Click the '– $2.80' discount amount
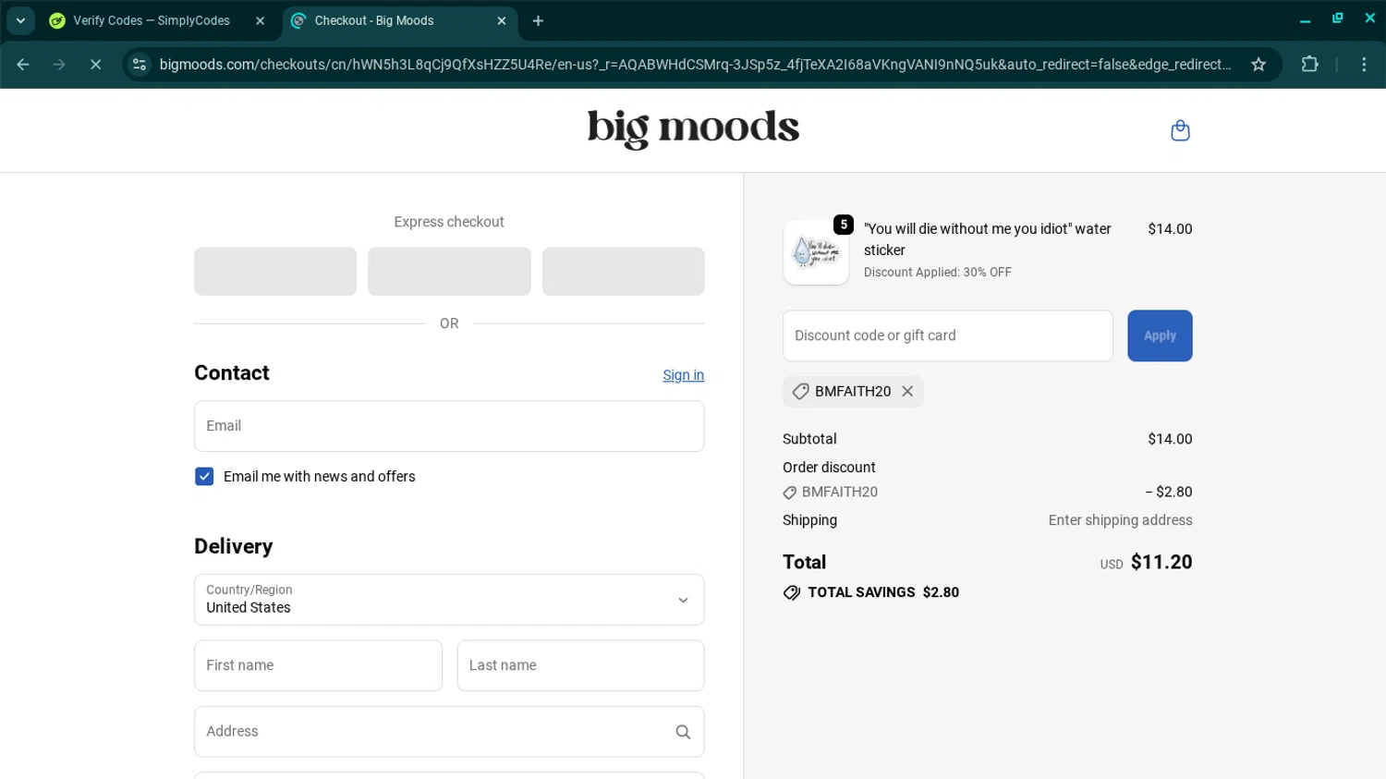Screen dimensions: 1386x779 [1169, 492]
